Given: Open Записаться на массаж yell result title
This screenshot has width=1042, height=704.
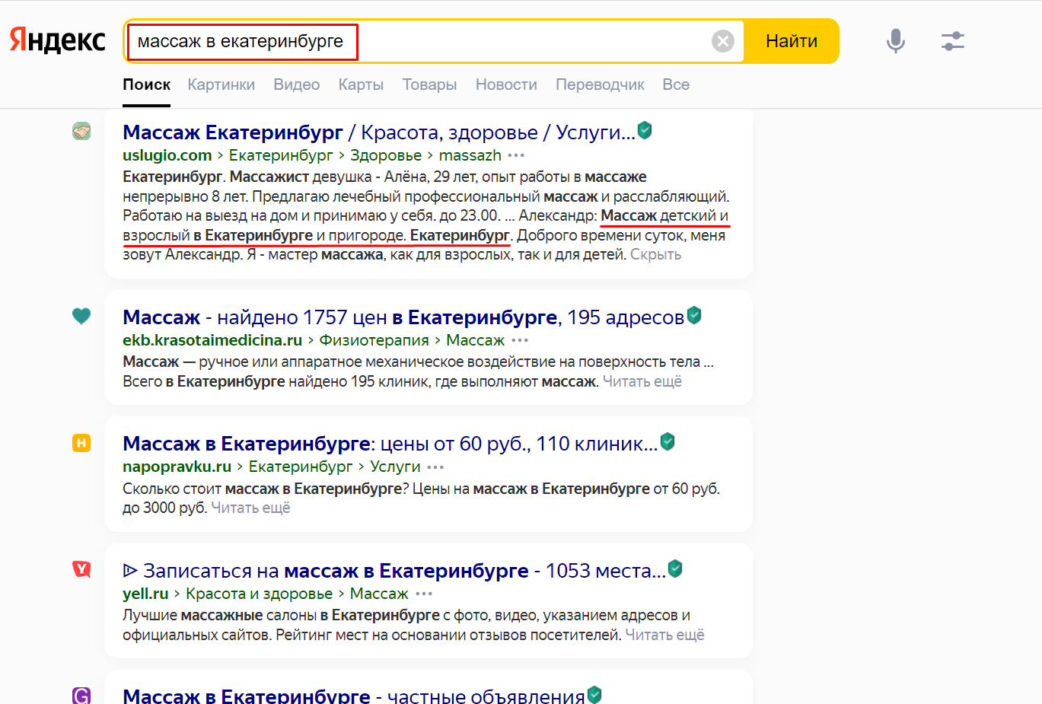Looking at the screenshot, I should 394,571.
